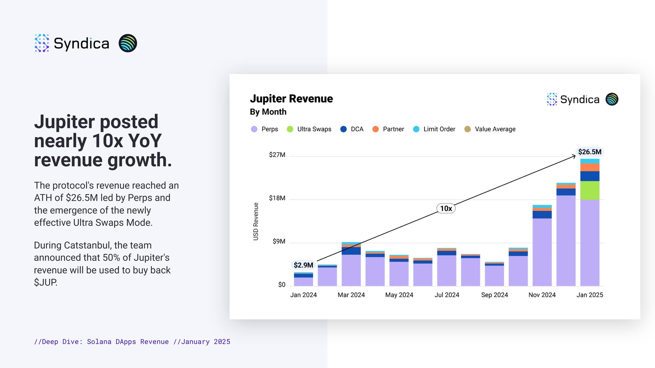The image size is (655, 368).
Task: Click the $26.5M value label
Action: pyautogui.click(x=589, y=152)
